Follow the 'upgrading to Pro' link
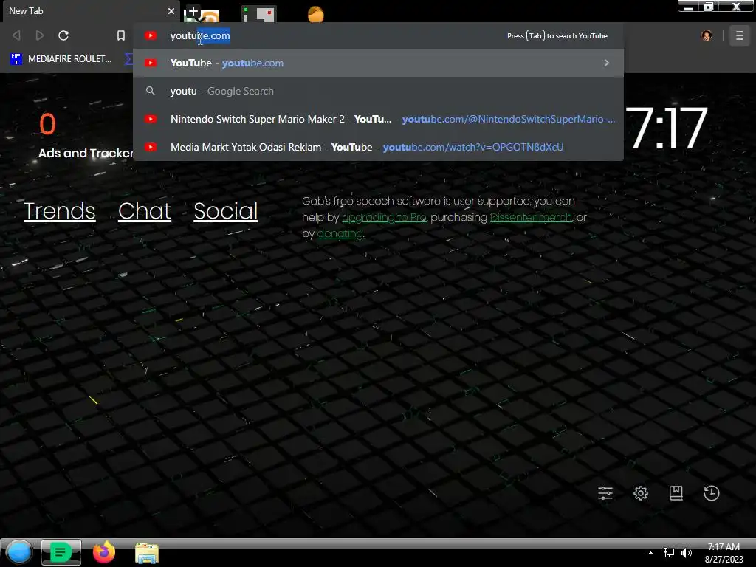756x567 pixels. pyautogui.click(x=384, y=218)
